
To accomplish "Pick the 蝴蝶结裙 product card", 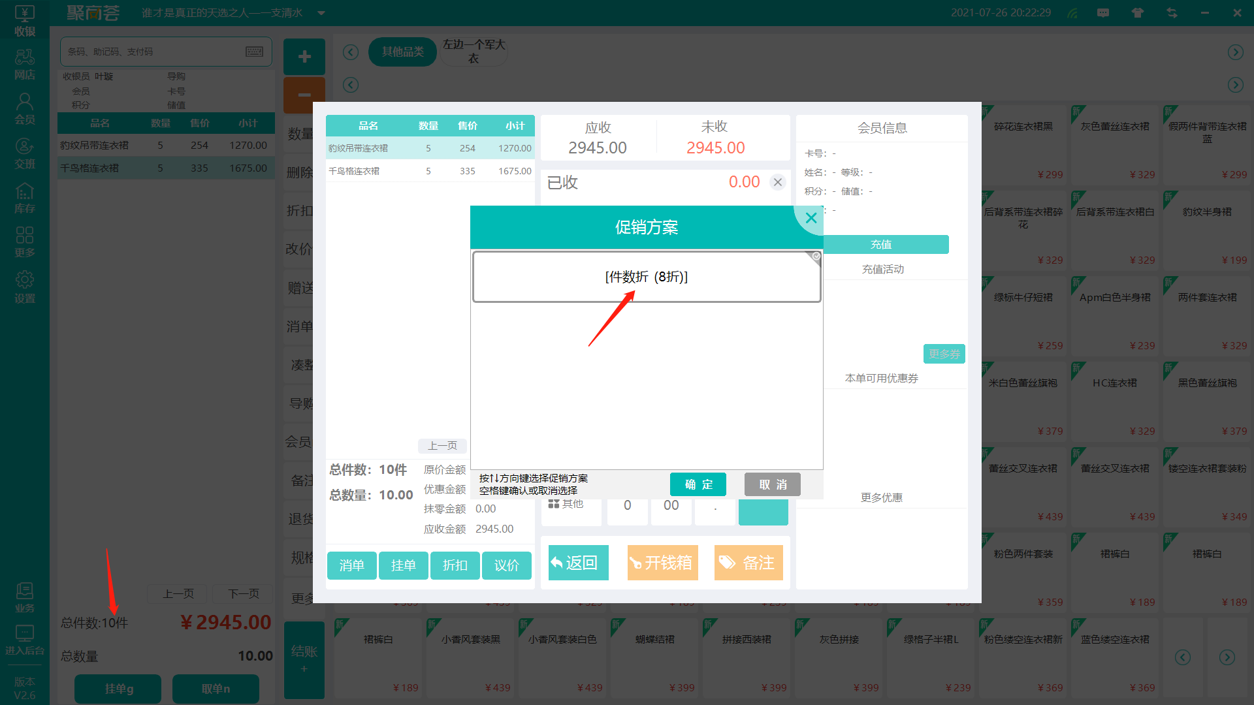I will [x=654, y=658].
